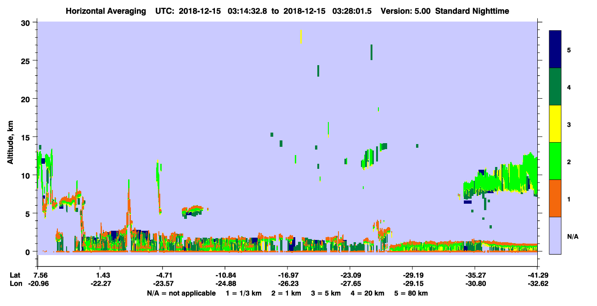This screenshot has width=597, height=306.
Task: Click legend text 'N/A = not applicable'
Action: pyautogui.click(x=181, y=293)
